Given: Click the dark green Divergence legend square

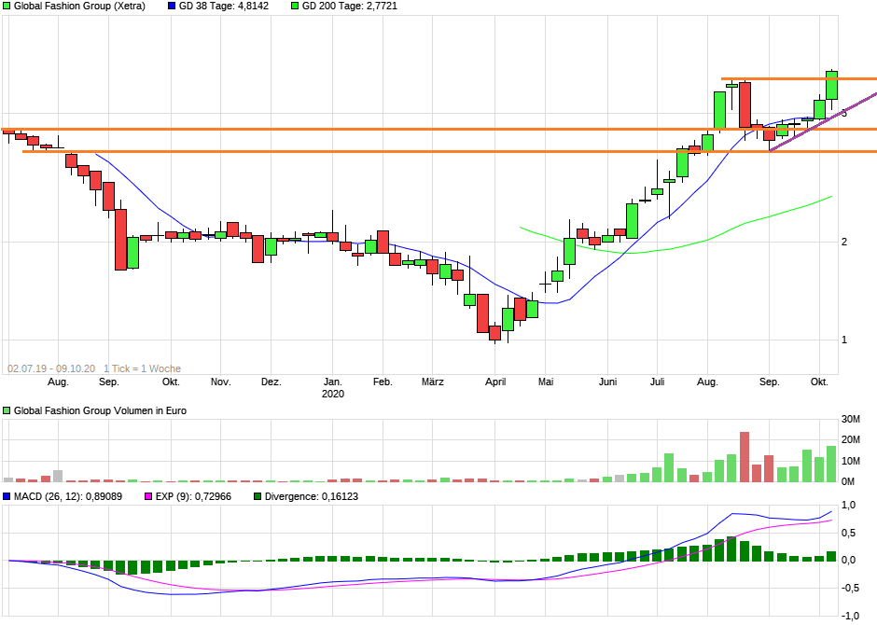Looking at the screenshot, I should pos(258,496).
